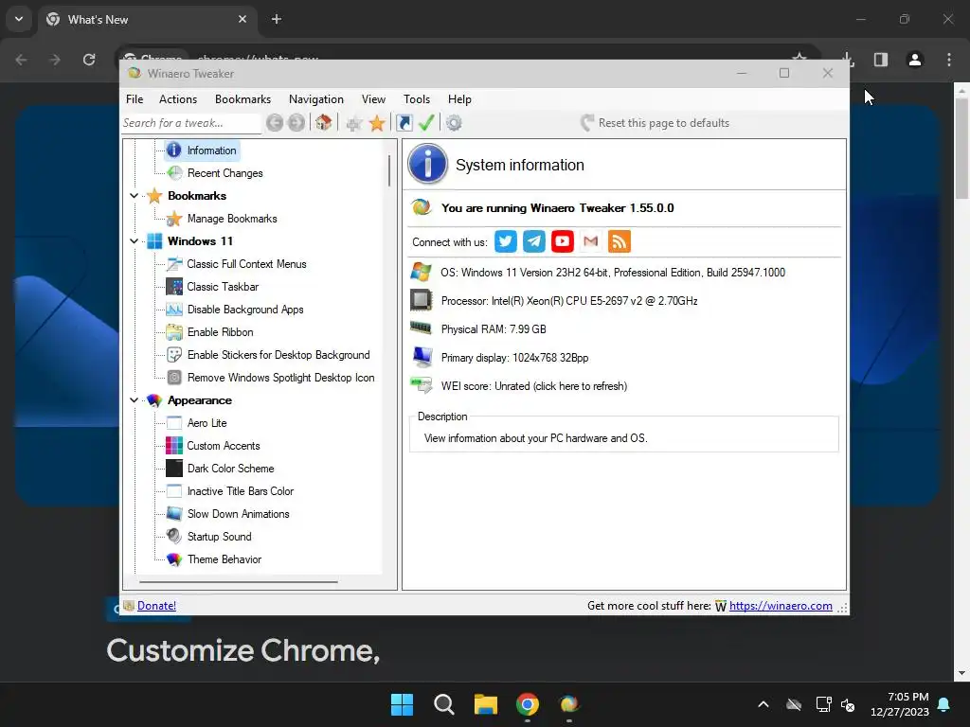The image size is (970, 727).
Task: Open taskbar Search icon
Action: 444,704
